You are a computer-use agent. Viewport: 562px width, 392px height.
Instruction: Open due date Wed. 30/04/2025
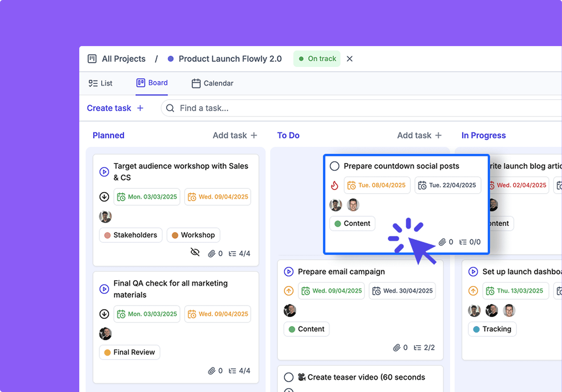[402, 291]
